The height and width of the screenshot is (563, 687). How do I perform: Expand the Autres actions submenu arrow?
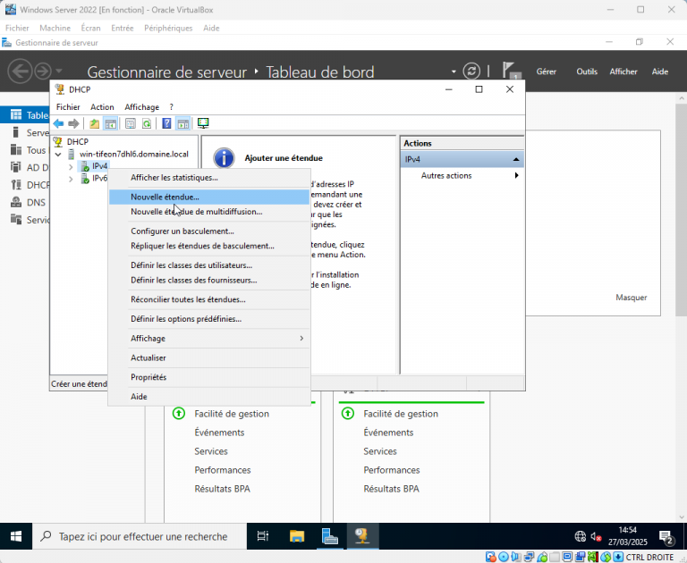click(516, 176)
